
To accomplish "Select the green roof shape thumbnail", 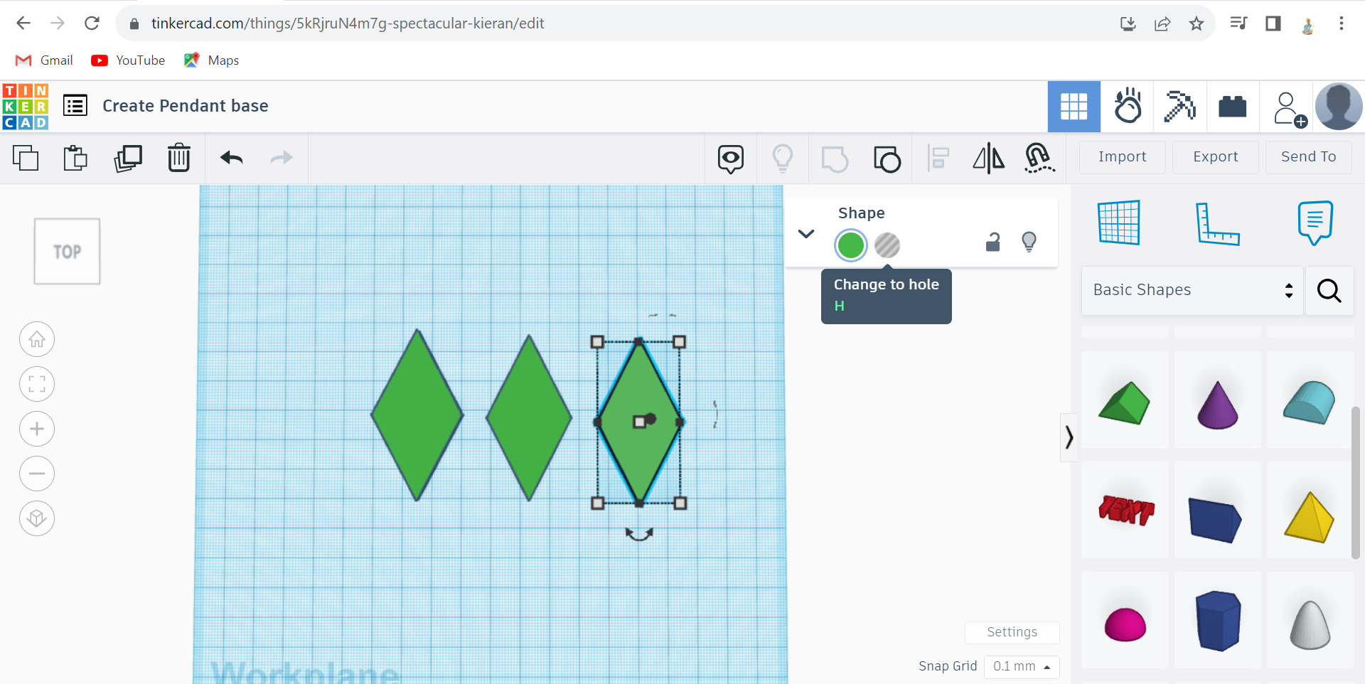I will pos(1125,402).
